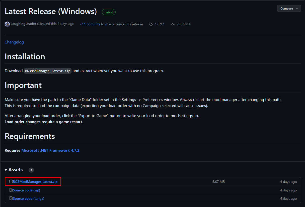Screen dimensions: 305x207
Task: Click the tag icon beside 1.0.9.1
Action: click(151, 24)
